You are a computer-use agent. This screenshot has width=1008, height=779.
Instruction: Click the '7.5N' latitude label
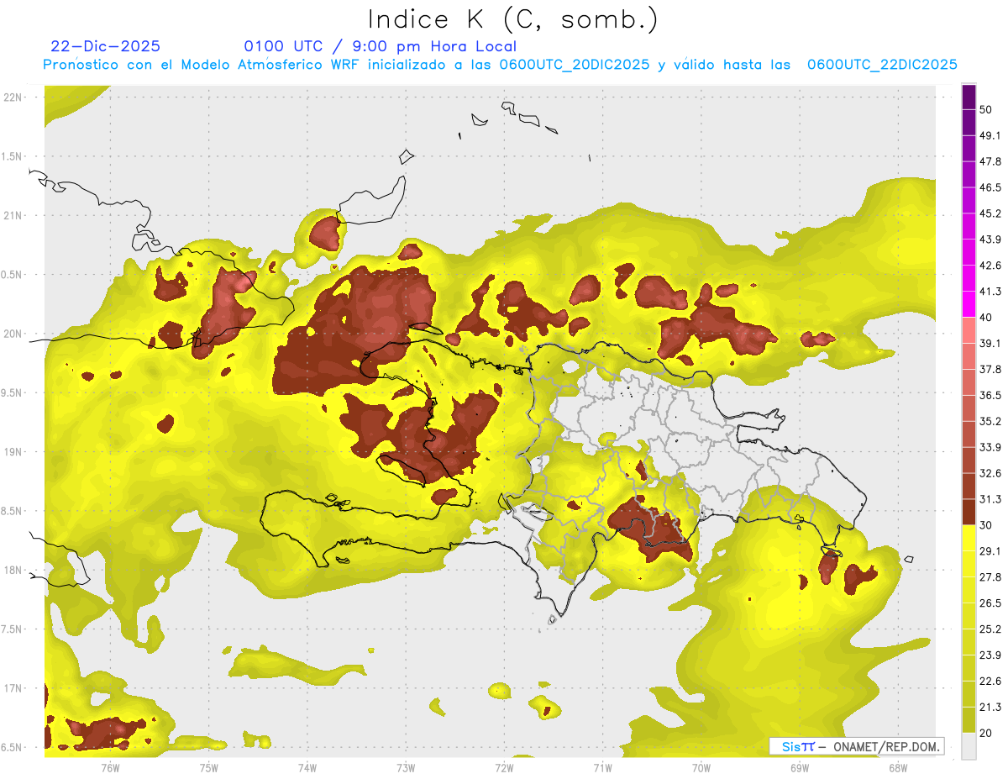11,629
